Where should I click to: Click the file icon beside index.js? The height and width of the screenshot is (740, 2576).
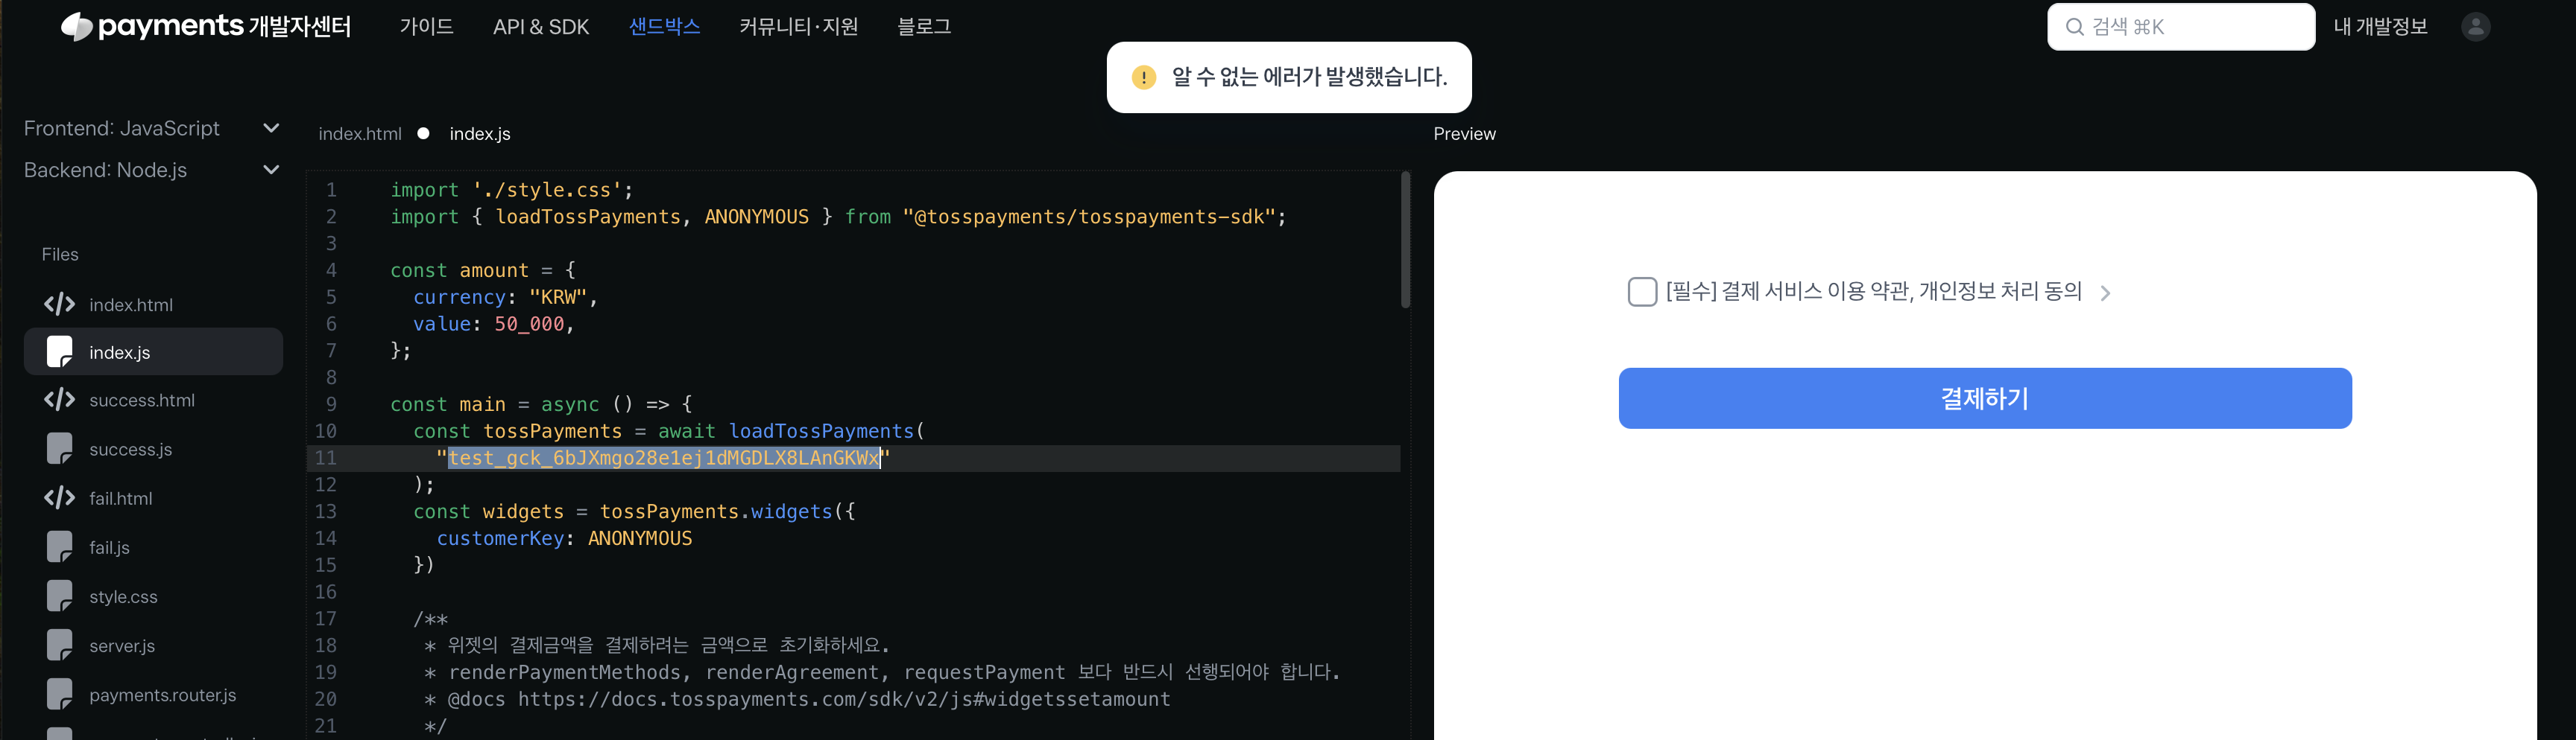point(60,351)
